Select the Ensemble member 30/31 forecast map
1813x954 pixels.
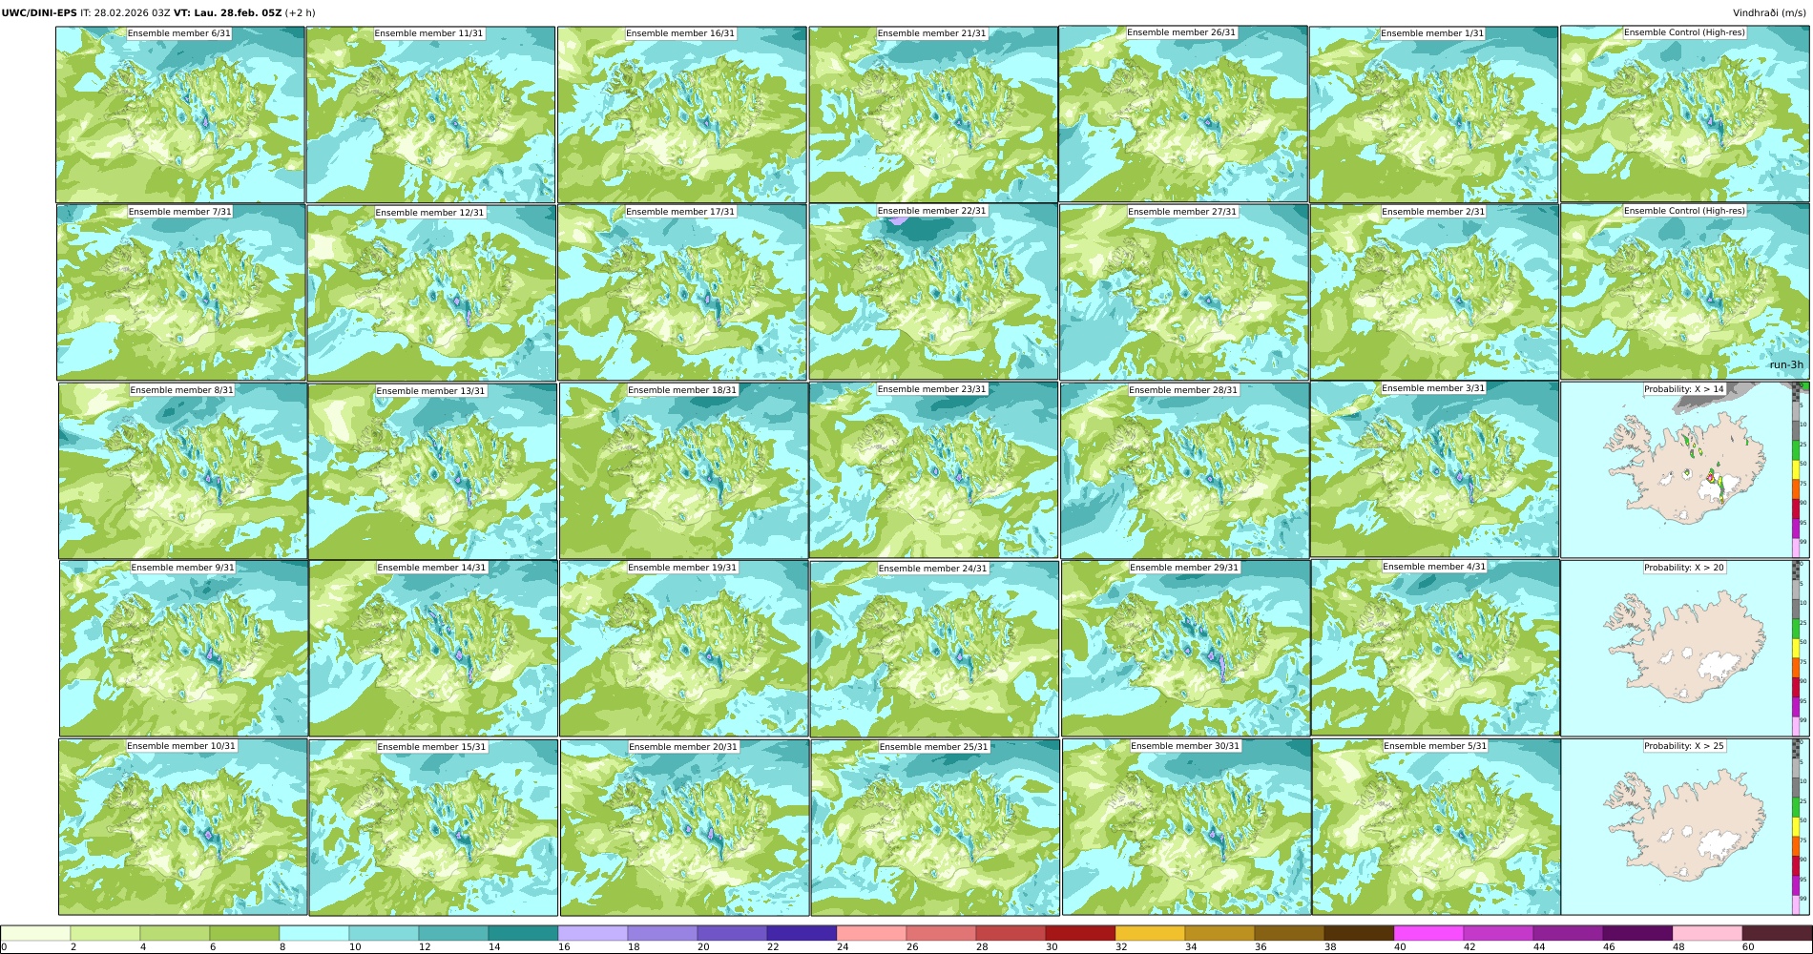pyautogui.click(x=1186, y=827)
